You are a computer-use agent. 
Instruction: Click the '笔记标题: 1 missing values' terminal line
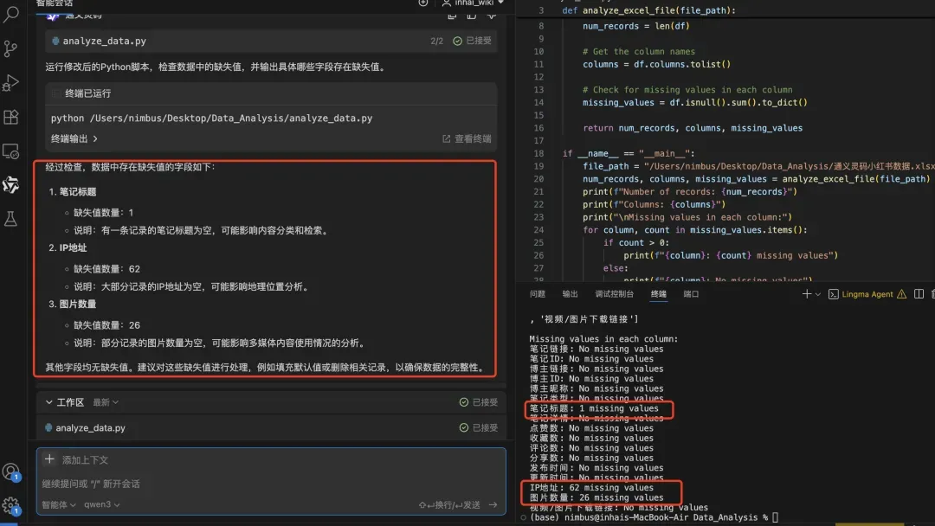tap(594, 408)
